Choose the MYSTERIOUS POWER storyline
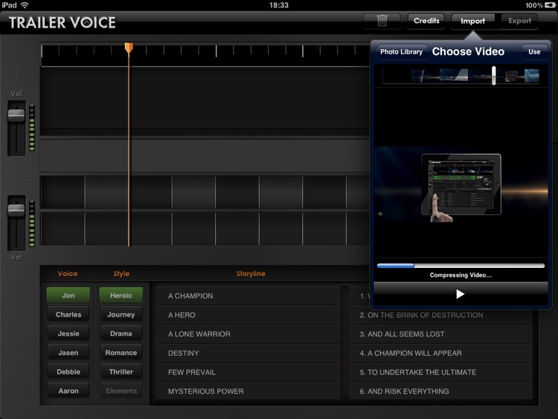 click(248, 391)
